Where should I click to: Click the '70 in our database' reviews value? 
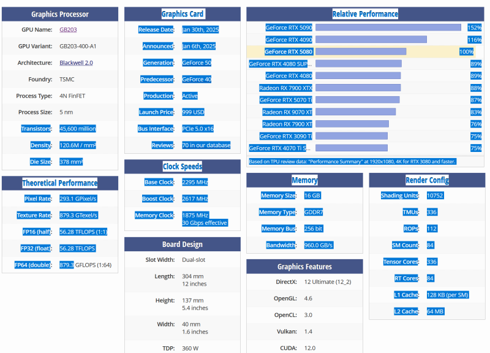[x=206, y=145]
